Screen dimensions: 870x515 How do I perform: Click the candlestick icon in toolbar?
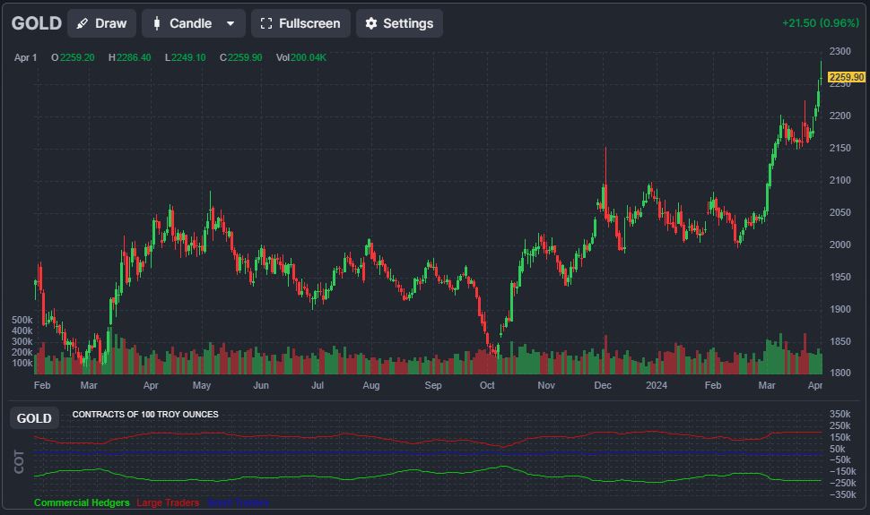pyautogui.click(x=157, y=23)
